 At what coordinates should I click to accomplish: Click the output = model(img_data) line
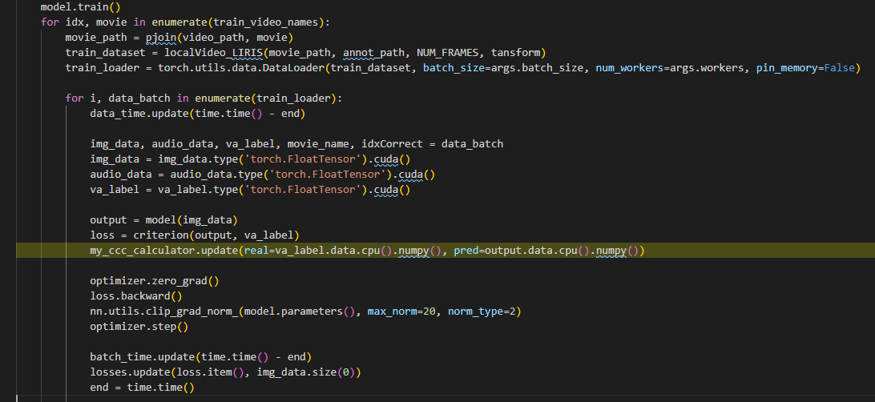click(x=163, y=220)
